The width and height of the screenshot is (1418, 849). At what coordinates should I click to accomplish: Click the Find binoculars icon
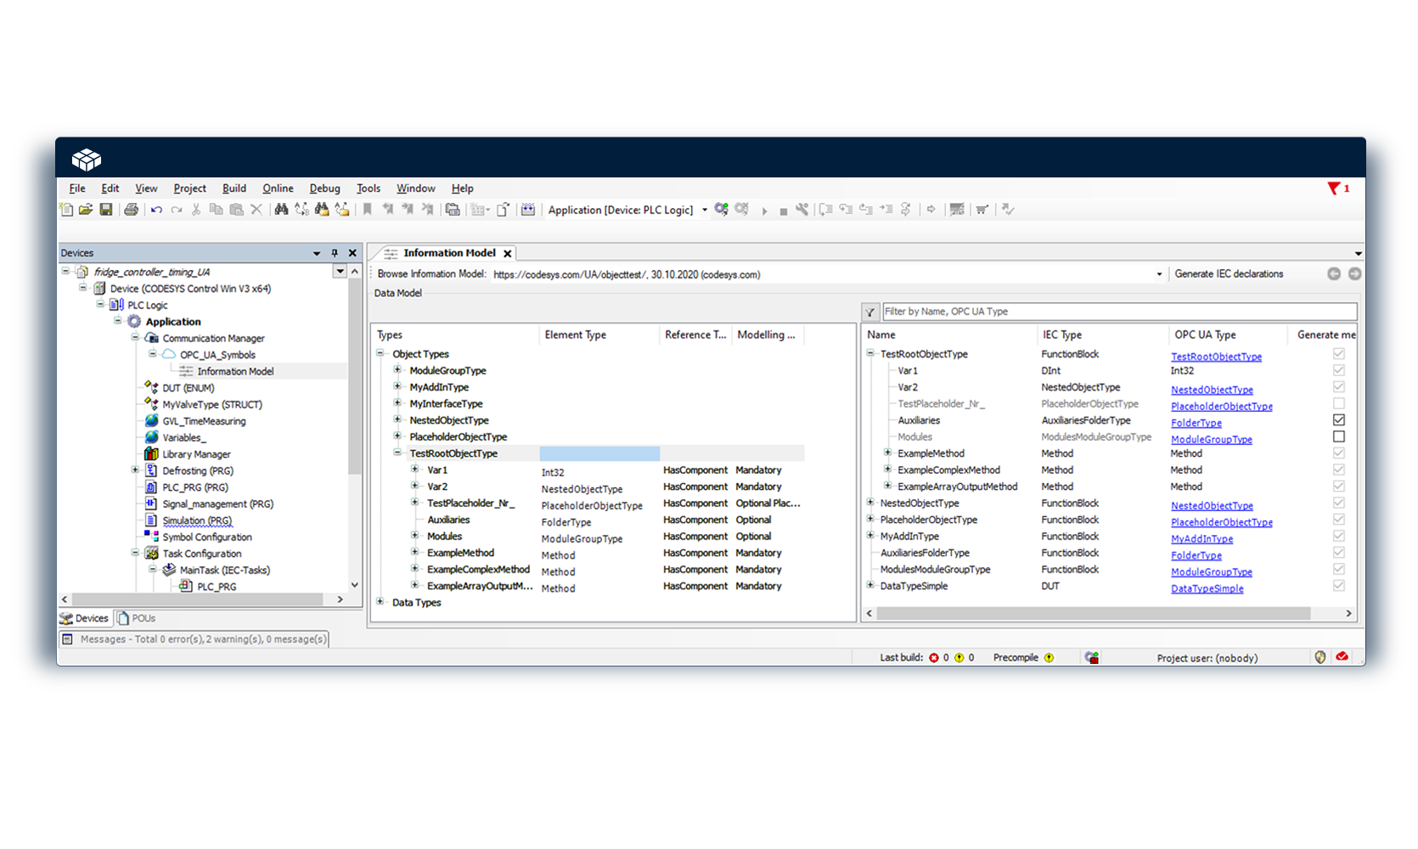coord(281,210)
